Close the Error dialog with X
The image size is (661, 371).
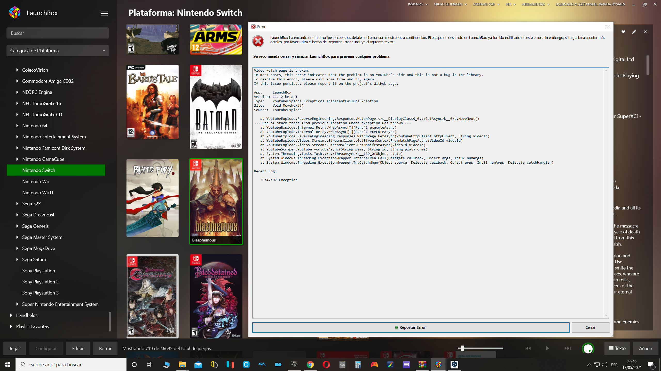click(x=608, y=27)
